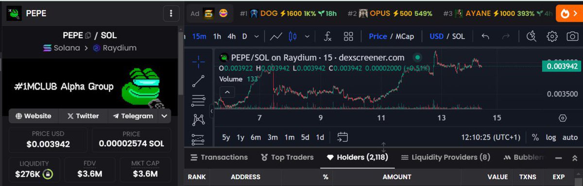Viewport: 583px width, 186px height.
Task: Click the MKT CAP $3.6M box
Action: 145,169
